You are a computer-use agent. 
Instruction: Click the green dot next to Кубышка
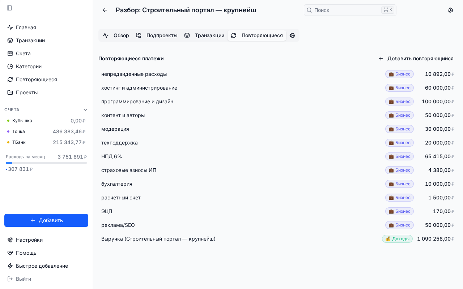(x=8, y=121)
